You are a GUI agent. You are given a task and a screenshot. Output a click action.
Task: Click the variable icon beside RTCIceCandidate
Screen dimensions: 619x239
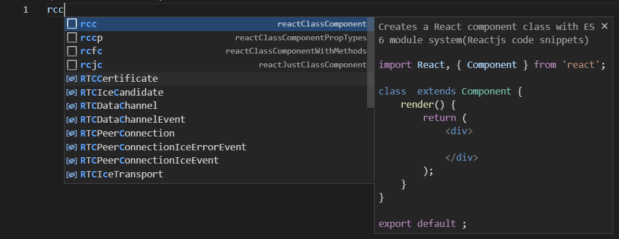coord(72,93)
